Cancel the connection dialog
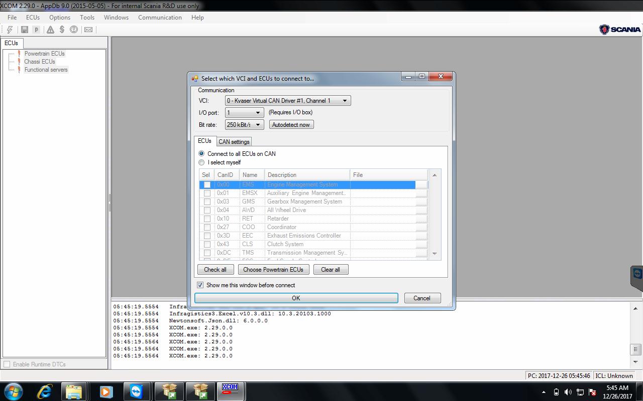This screenshot has height=401, width=643. point(422,298)
